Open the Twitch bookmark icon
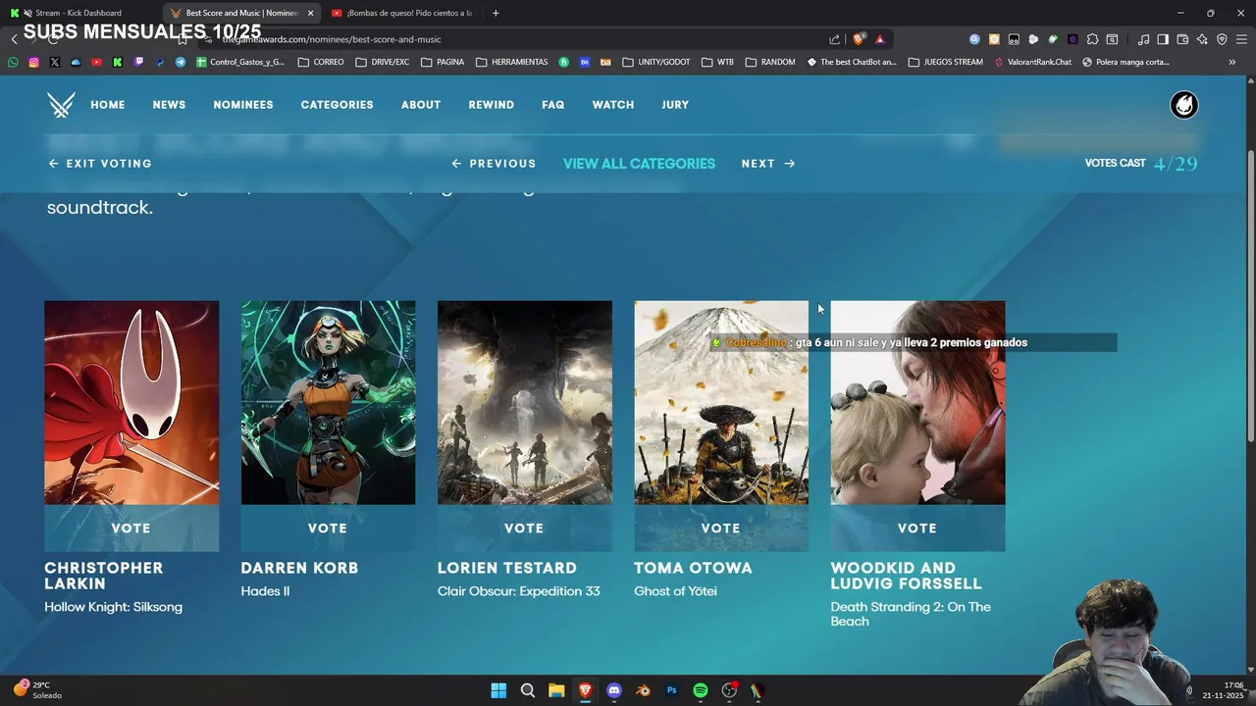 (x=138, y=62)
